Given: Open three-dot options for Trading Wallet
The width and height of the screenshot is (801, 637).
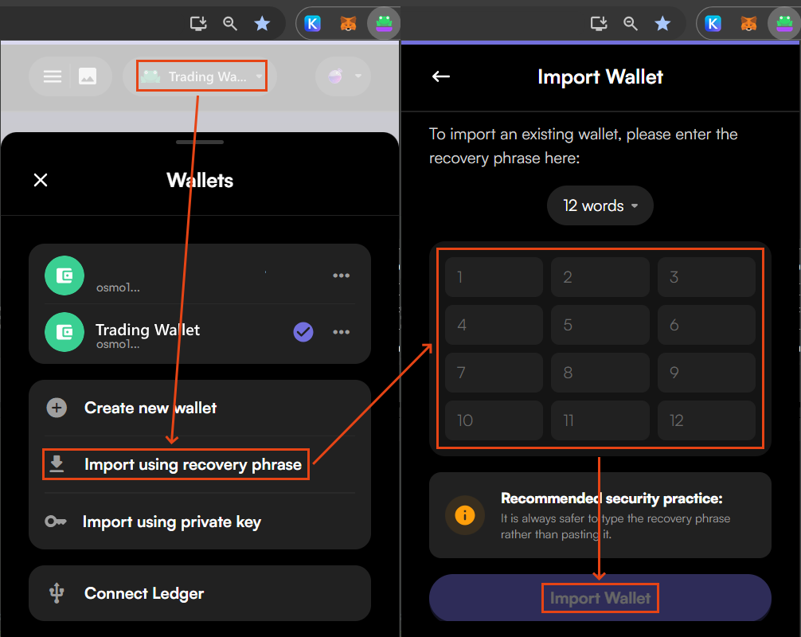Looking at the screenshot, I should (x=342, y=332).
